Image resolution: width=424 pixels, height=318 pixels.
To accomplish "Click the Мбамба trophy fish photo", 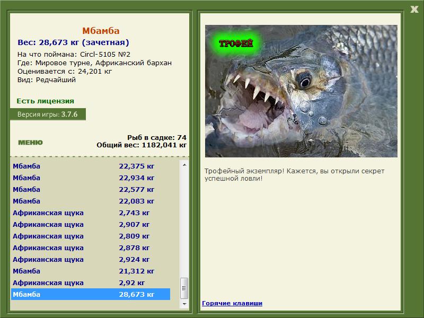I will pyautogui.click(x=301, y=91).
